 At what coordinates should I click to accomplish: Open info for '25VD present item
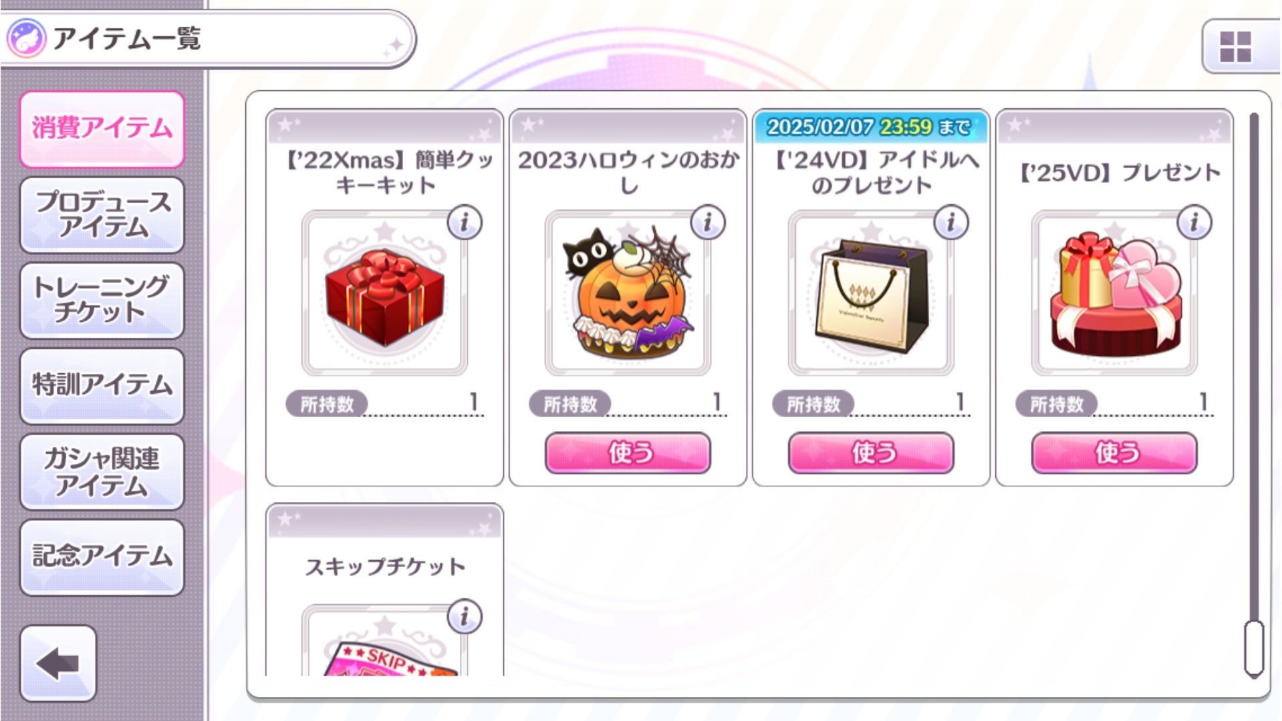tap(1194, 222)
